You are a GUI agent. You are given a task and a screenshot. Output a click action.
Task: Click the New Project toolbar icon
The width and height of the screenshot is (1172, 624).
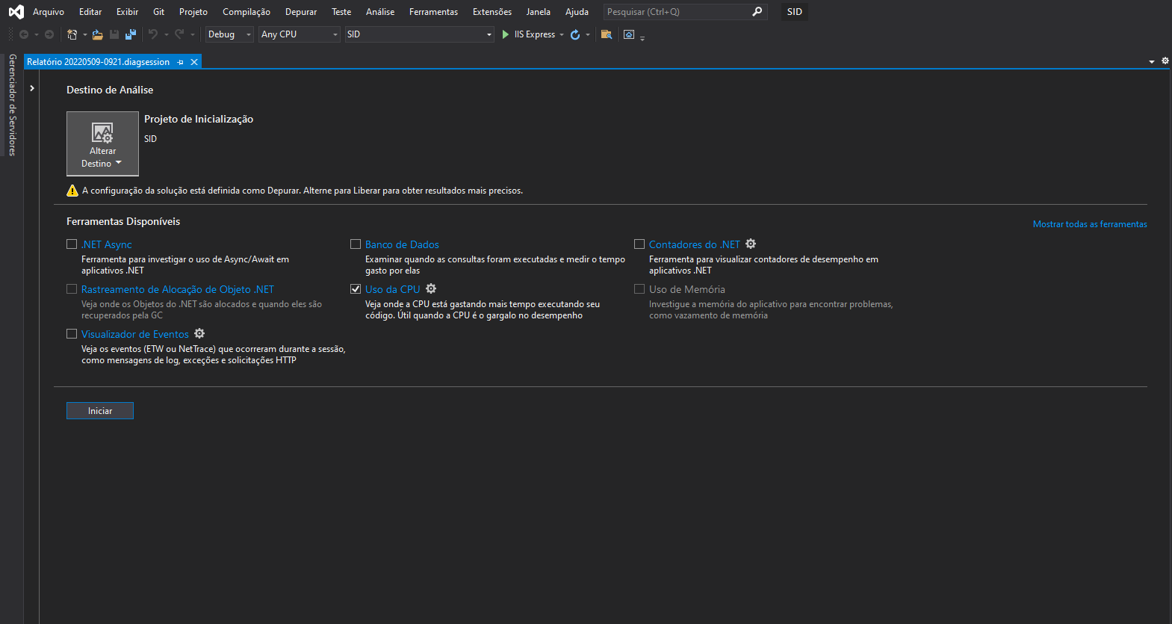click(x=72, y=34)
